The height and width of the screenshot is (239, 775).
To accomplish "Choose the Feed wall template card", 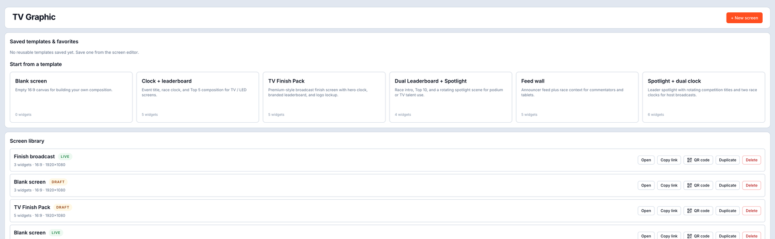I will [x=577, y=97].
